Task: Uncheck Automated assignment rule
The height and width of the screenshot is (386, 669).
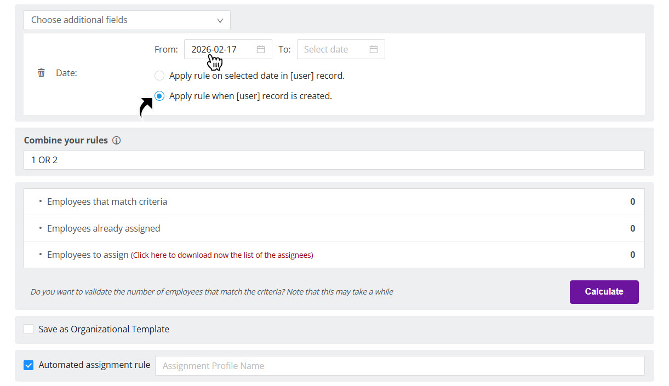Action: pyautogui.click(x=28, y=365)
